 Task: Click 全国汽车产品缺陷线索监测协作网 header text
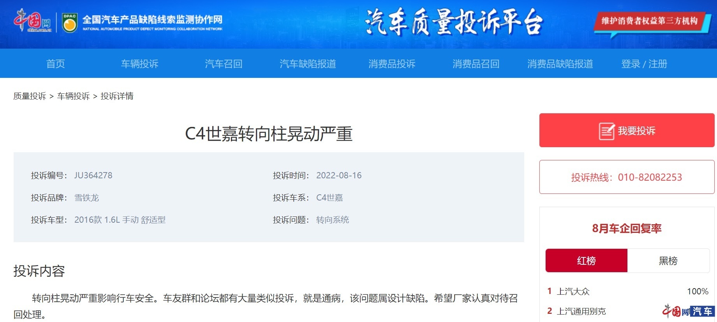(x=152, y=19)
